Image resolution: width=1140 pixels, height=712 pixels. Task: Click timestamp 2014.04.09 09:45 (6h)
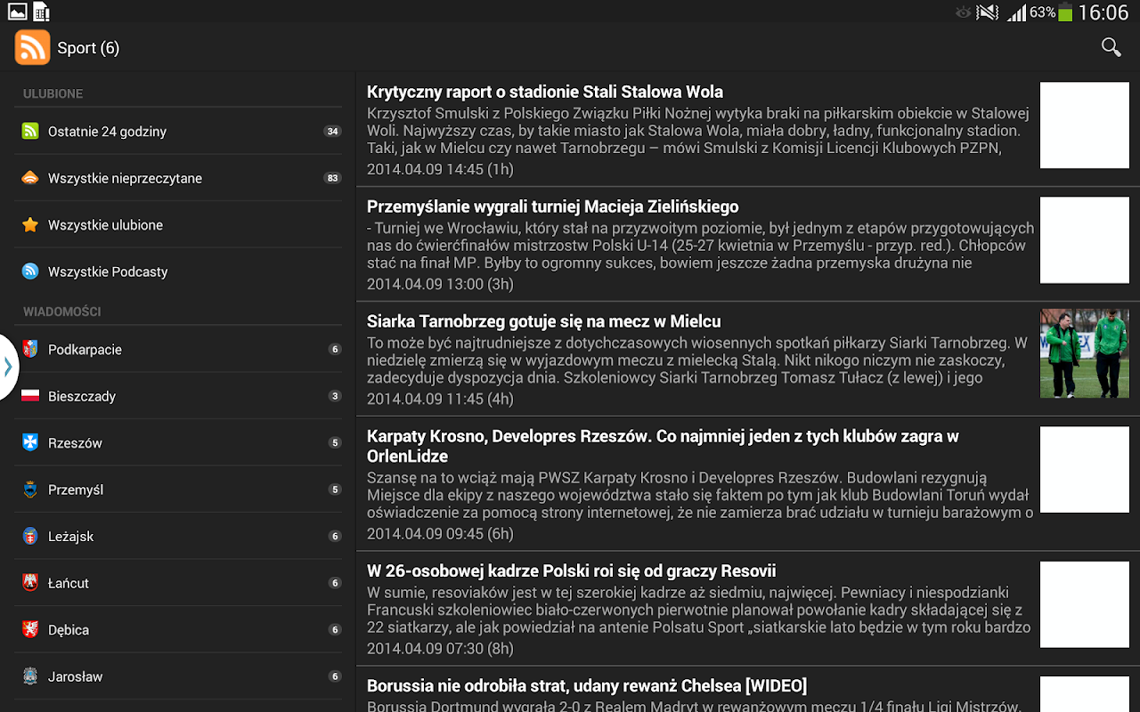pos(440,533)
